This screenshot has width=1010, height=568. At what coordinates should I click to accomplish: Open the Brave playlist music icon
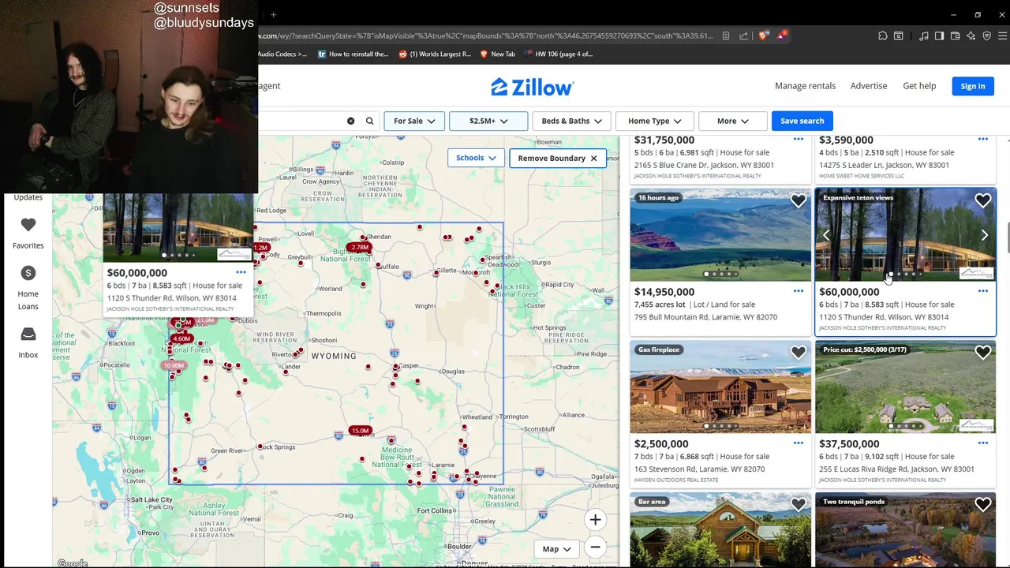click(923, 35)
